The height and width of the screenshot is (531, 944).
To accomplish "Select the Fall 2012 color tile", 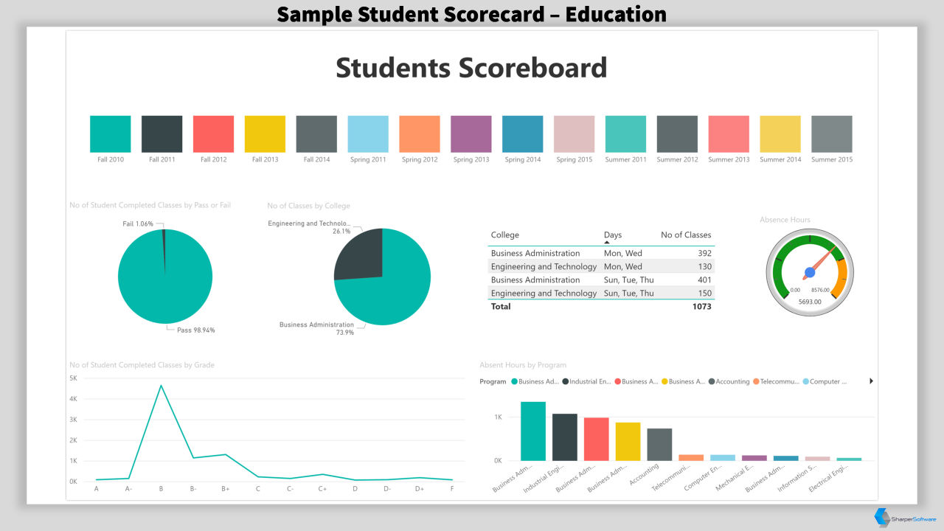I will (213, 134).
